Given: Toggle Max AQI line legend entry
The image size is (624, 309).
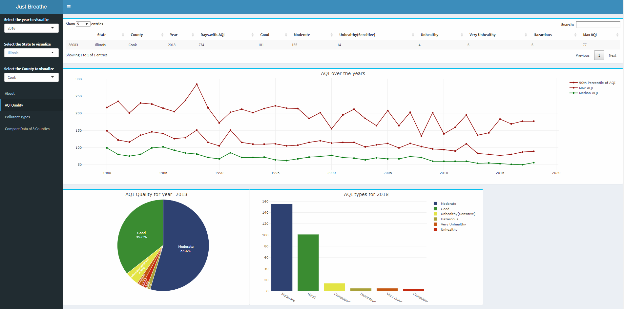Looking at the screenshot, I should pyautogui.click(x=581, y=88).
